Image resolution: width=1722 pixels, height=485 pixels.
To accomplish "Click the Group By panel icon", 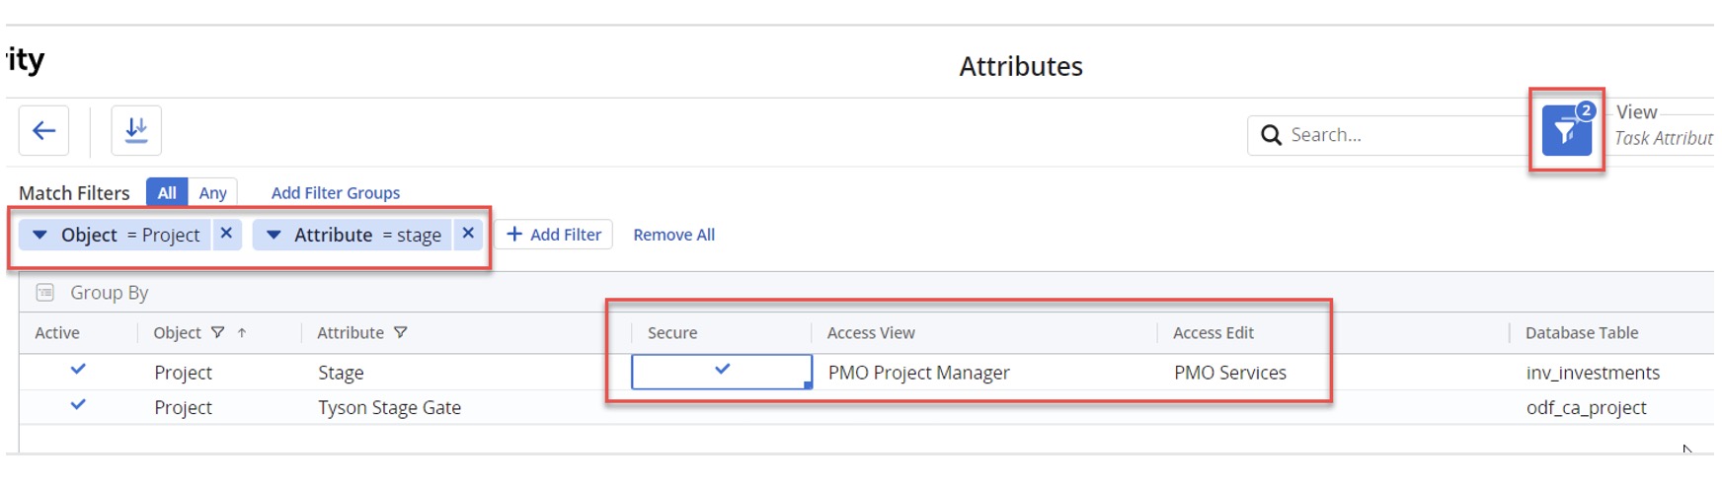I will point(45,293).
